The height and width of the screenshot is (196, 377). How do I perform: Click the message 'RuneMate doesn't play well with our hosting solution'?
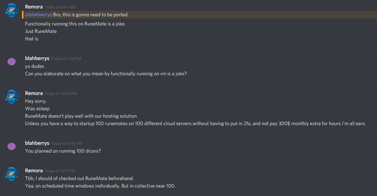(81, 116)
